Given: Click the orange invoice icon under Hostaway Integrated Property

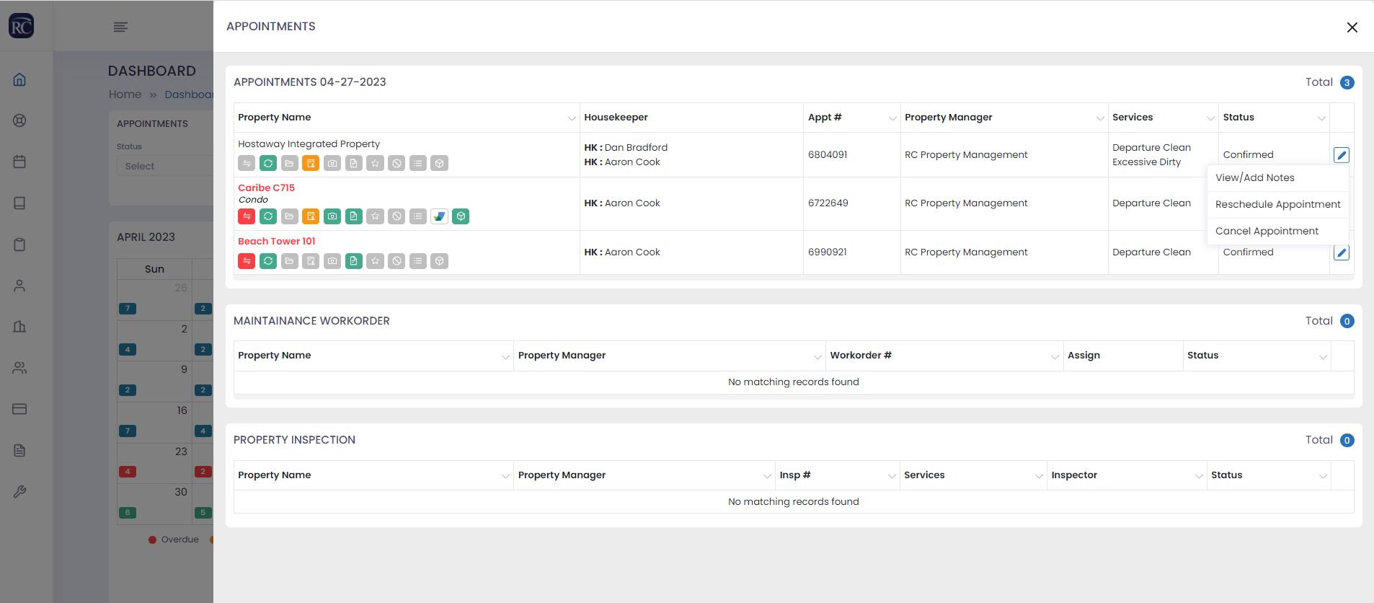Looking at the screenshot, I should [311, 164].
